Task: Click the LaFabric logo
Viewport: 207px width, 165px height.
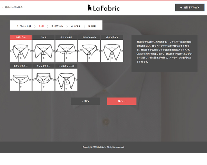Action: (x=103, y=8)
